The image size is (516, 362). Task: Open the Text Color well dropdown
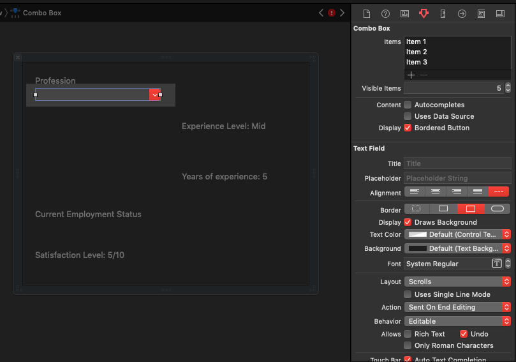(x=457, y=234)
